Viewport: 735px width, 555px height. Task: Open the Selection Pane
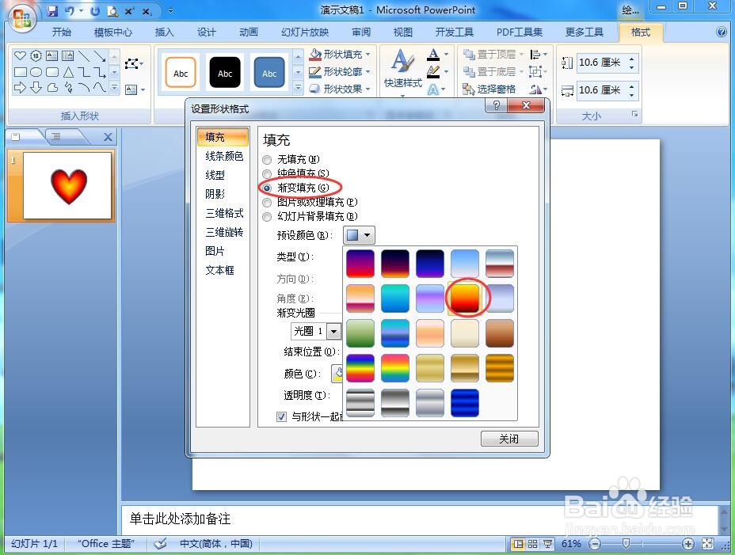[489, 89]
